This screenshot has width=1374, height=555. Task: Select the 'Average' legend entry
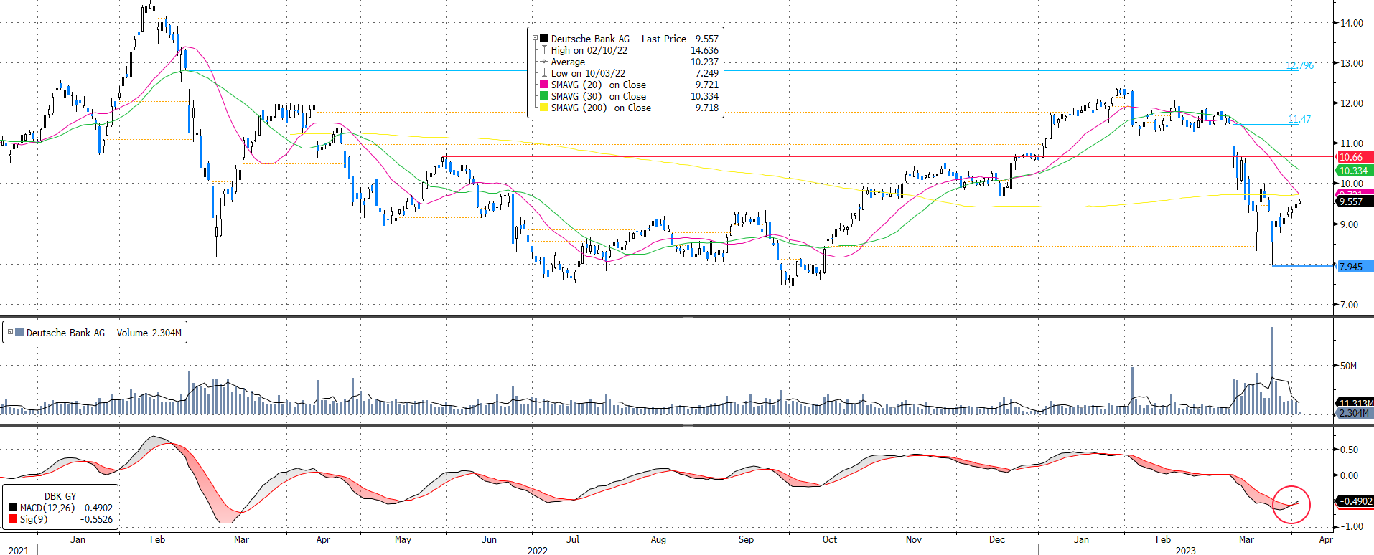pos(568,62)
